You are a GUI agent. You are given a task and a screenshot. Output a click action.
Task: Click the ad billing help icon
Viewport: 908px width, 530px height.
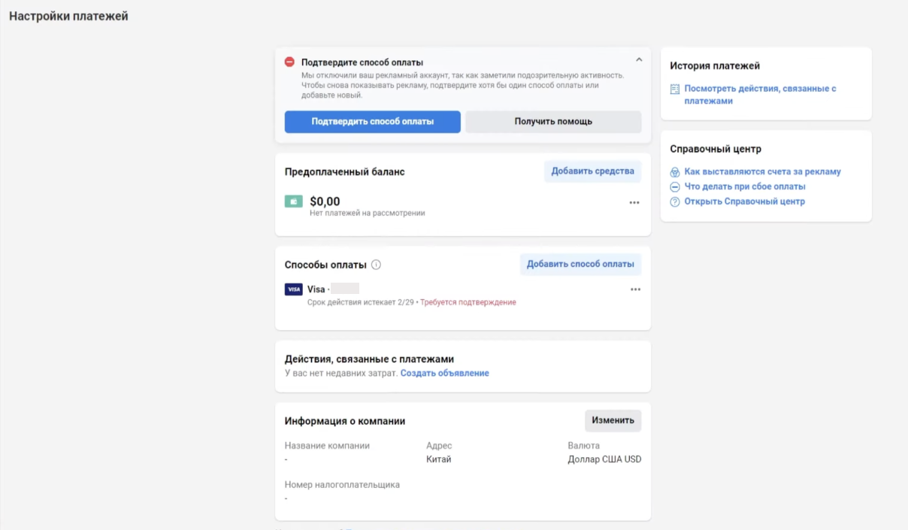675,172
